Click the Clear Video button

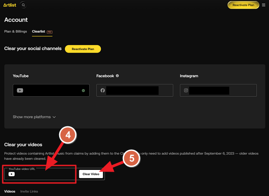coord(91,174)
